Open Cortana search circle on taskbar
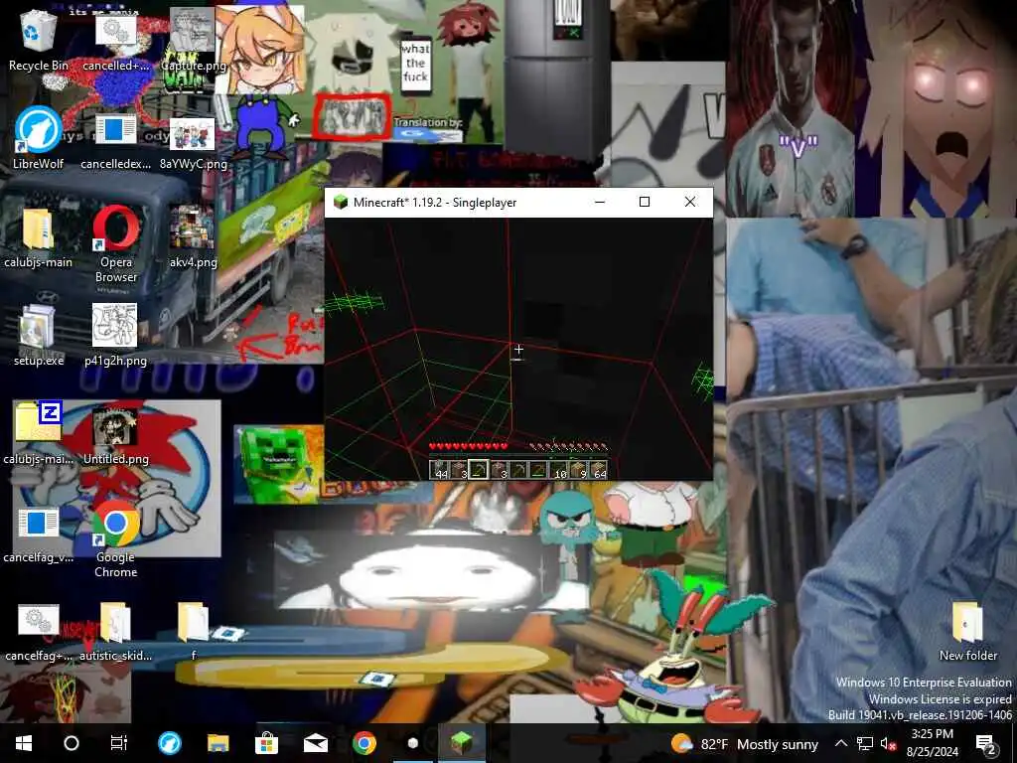1017x763 pixels. coord(72,743)
